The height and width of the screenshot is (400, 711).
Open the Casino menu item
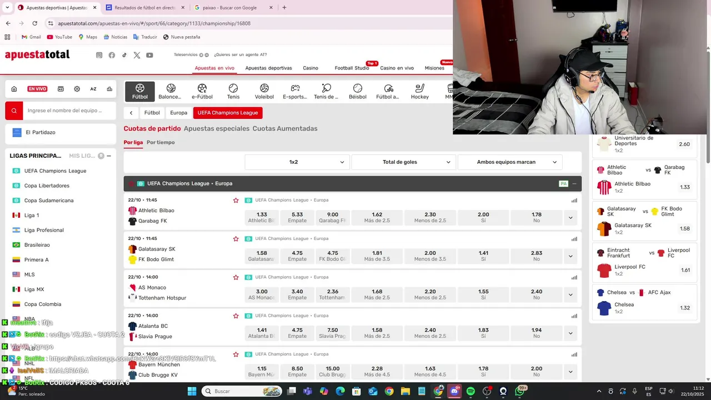click(x=311, y=68)
